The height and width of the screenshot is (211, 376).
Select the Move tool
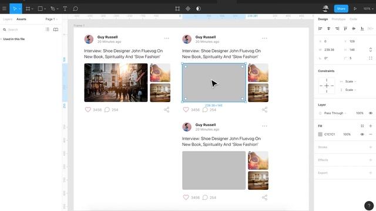(x=14, y=9)
